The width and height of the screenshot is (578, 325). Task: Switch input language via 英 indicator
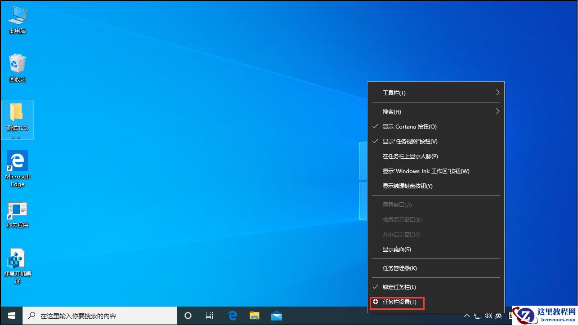pos(499,316)
